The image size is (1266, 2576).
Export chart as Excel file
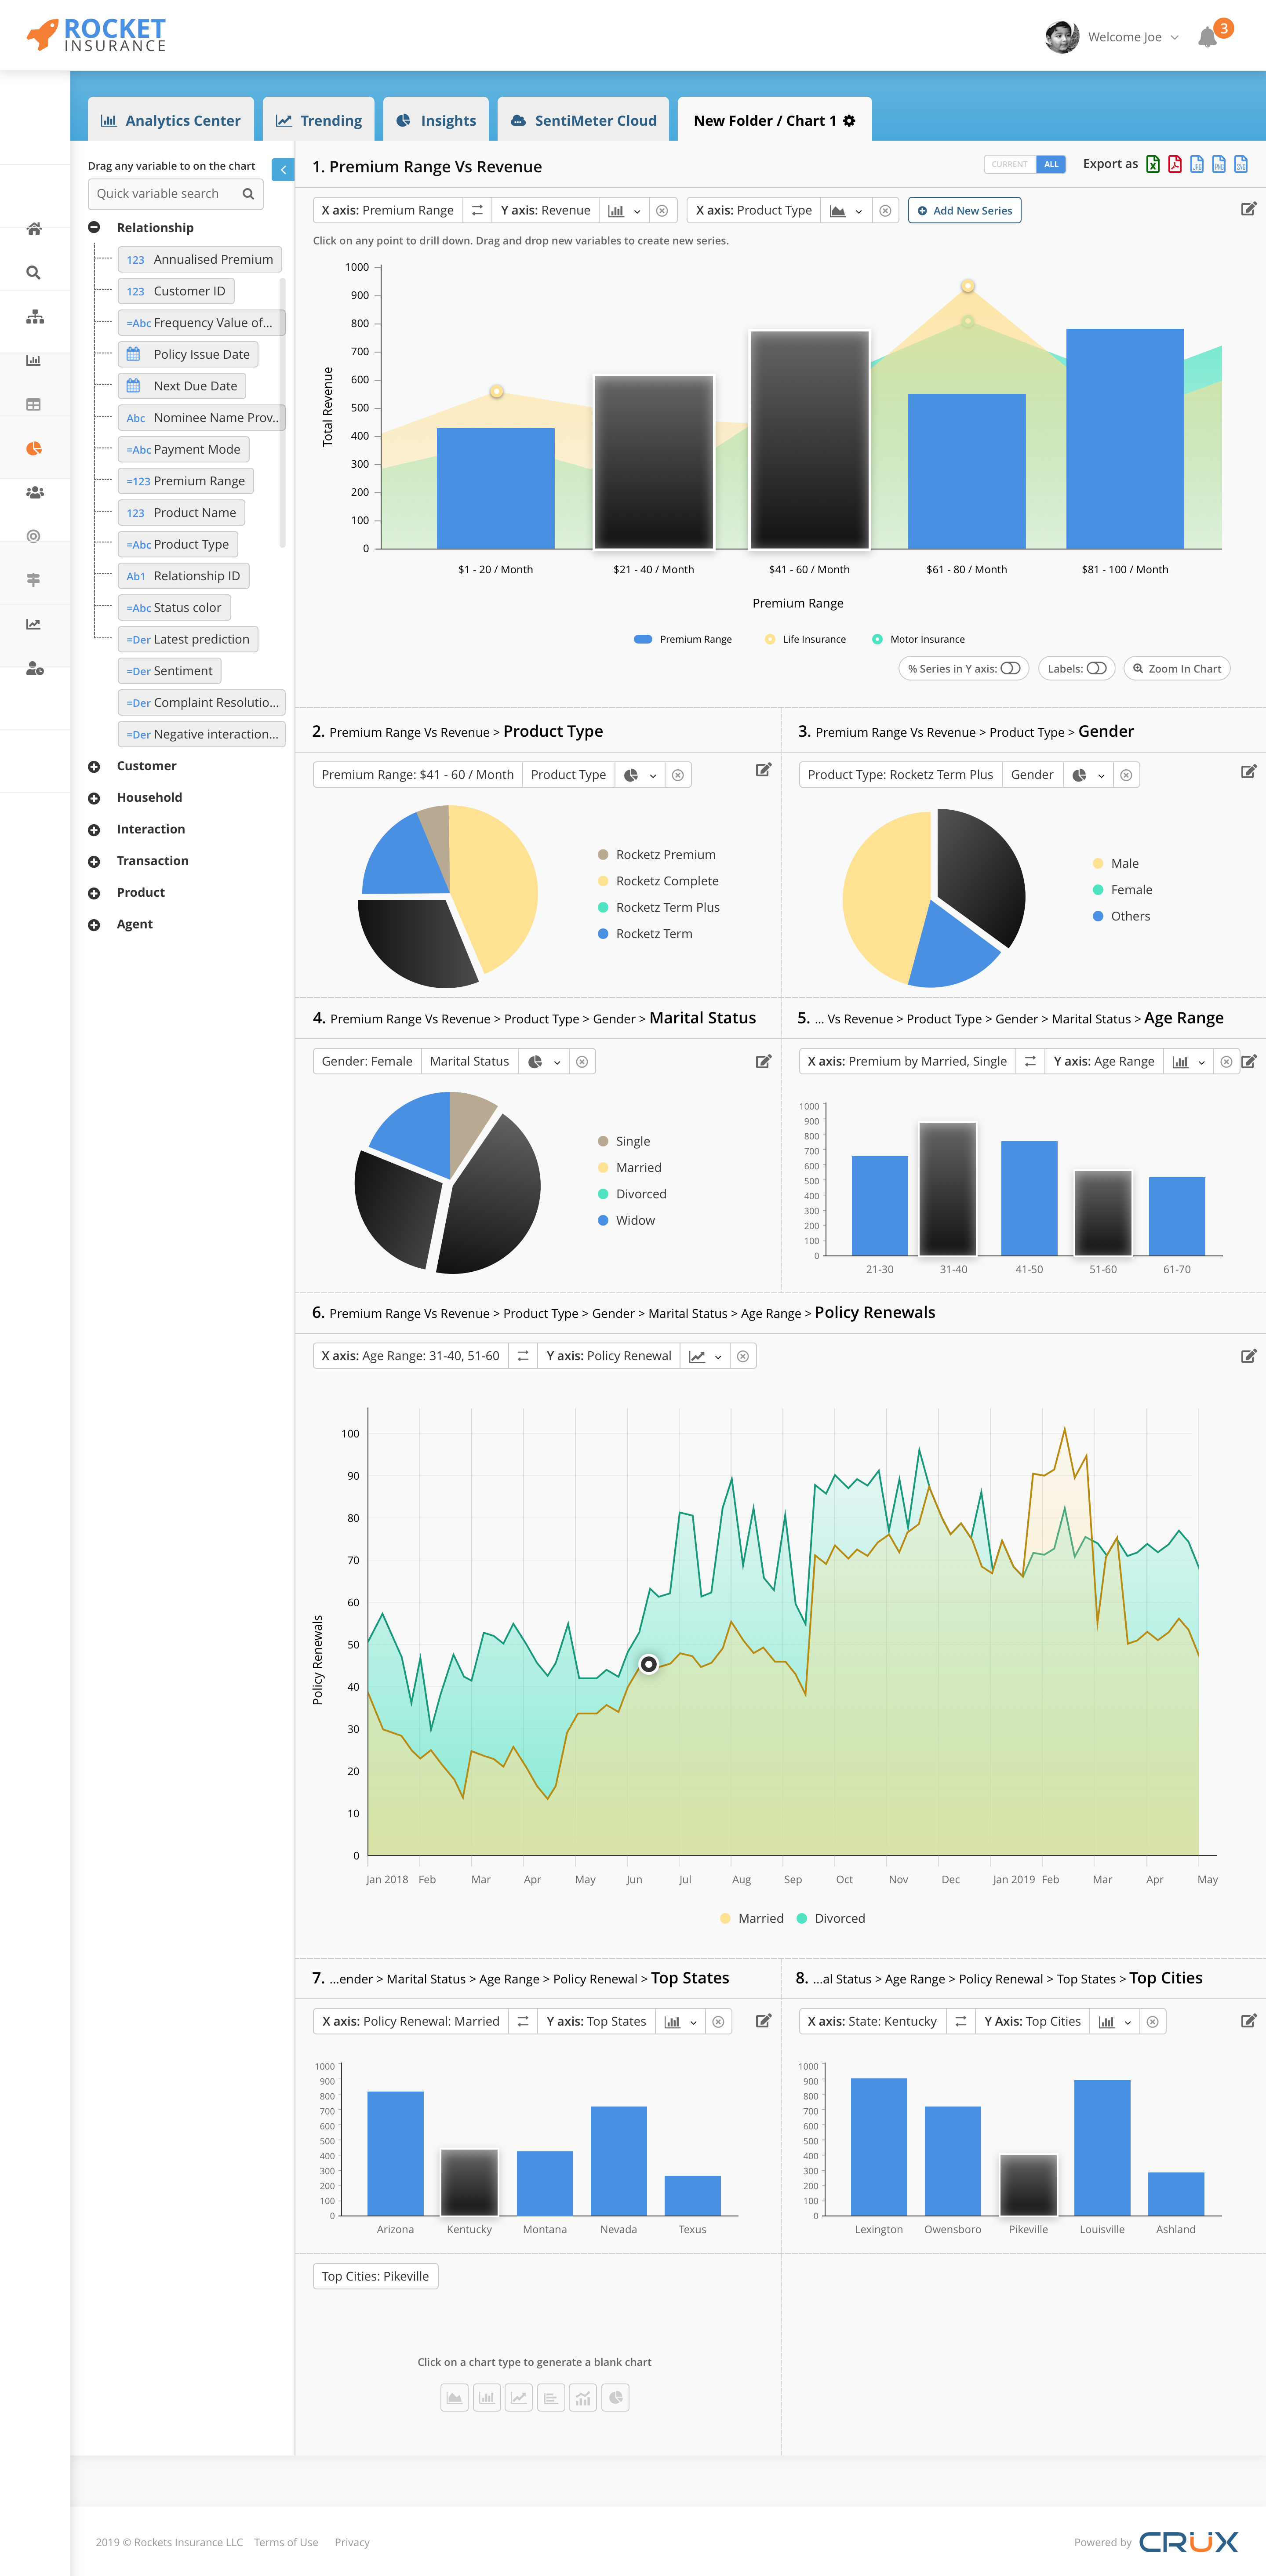tap(1153, 164)
